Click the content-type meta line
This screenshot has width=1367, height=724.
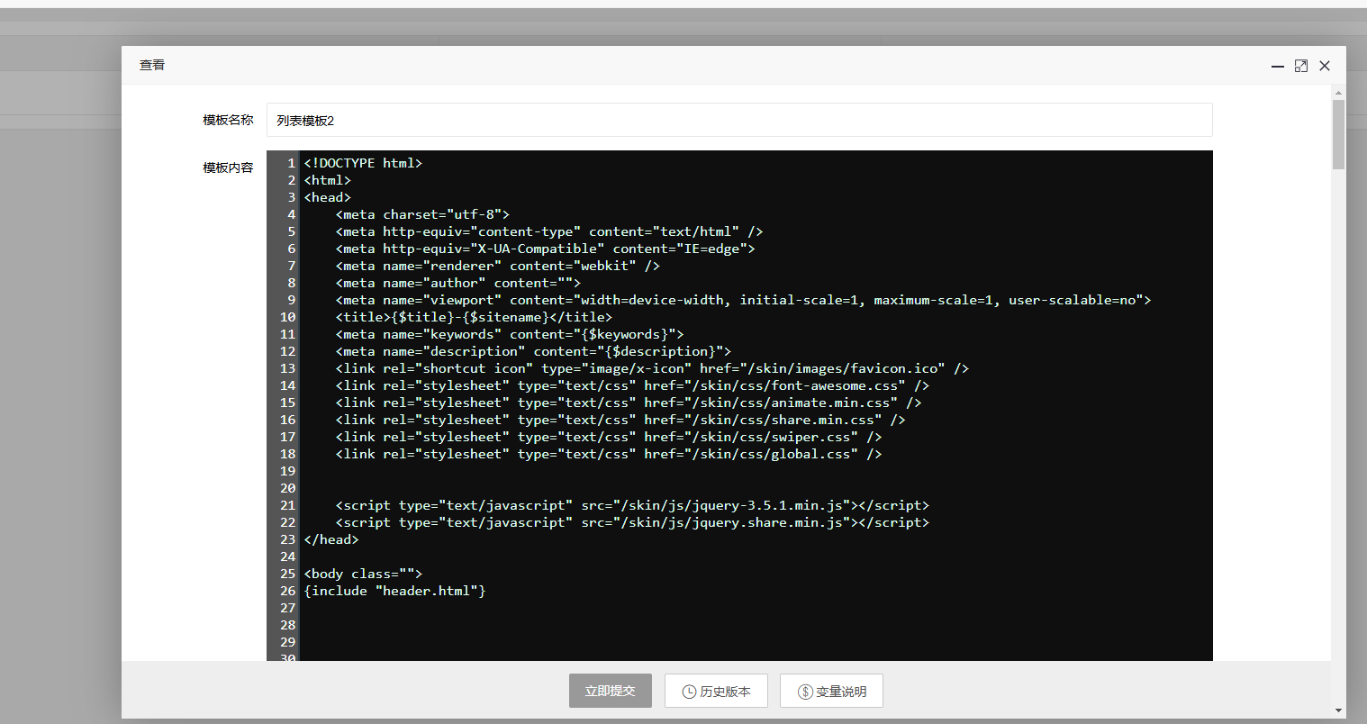[549, 231]
